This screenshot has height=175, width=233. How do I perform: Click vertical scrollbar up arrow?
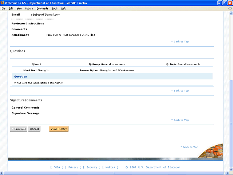[x=231, y=13]
